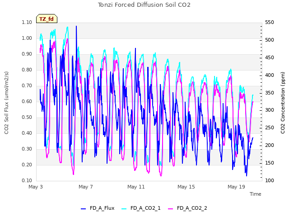
Task: Click the 450 right axis value
Action: point(270,57)
